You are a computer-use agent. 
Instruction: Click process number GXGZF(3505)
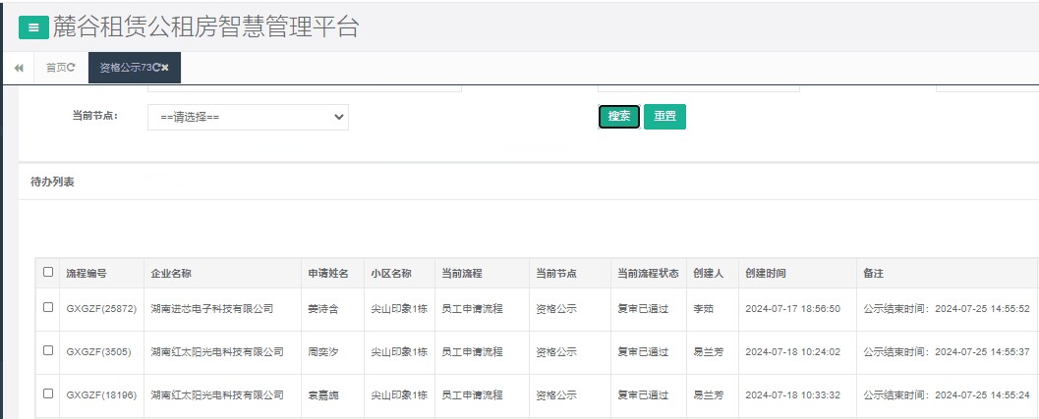98,352
